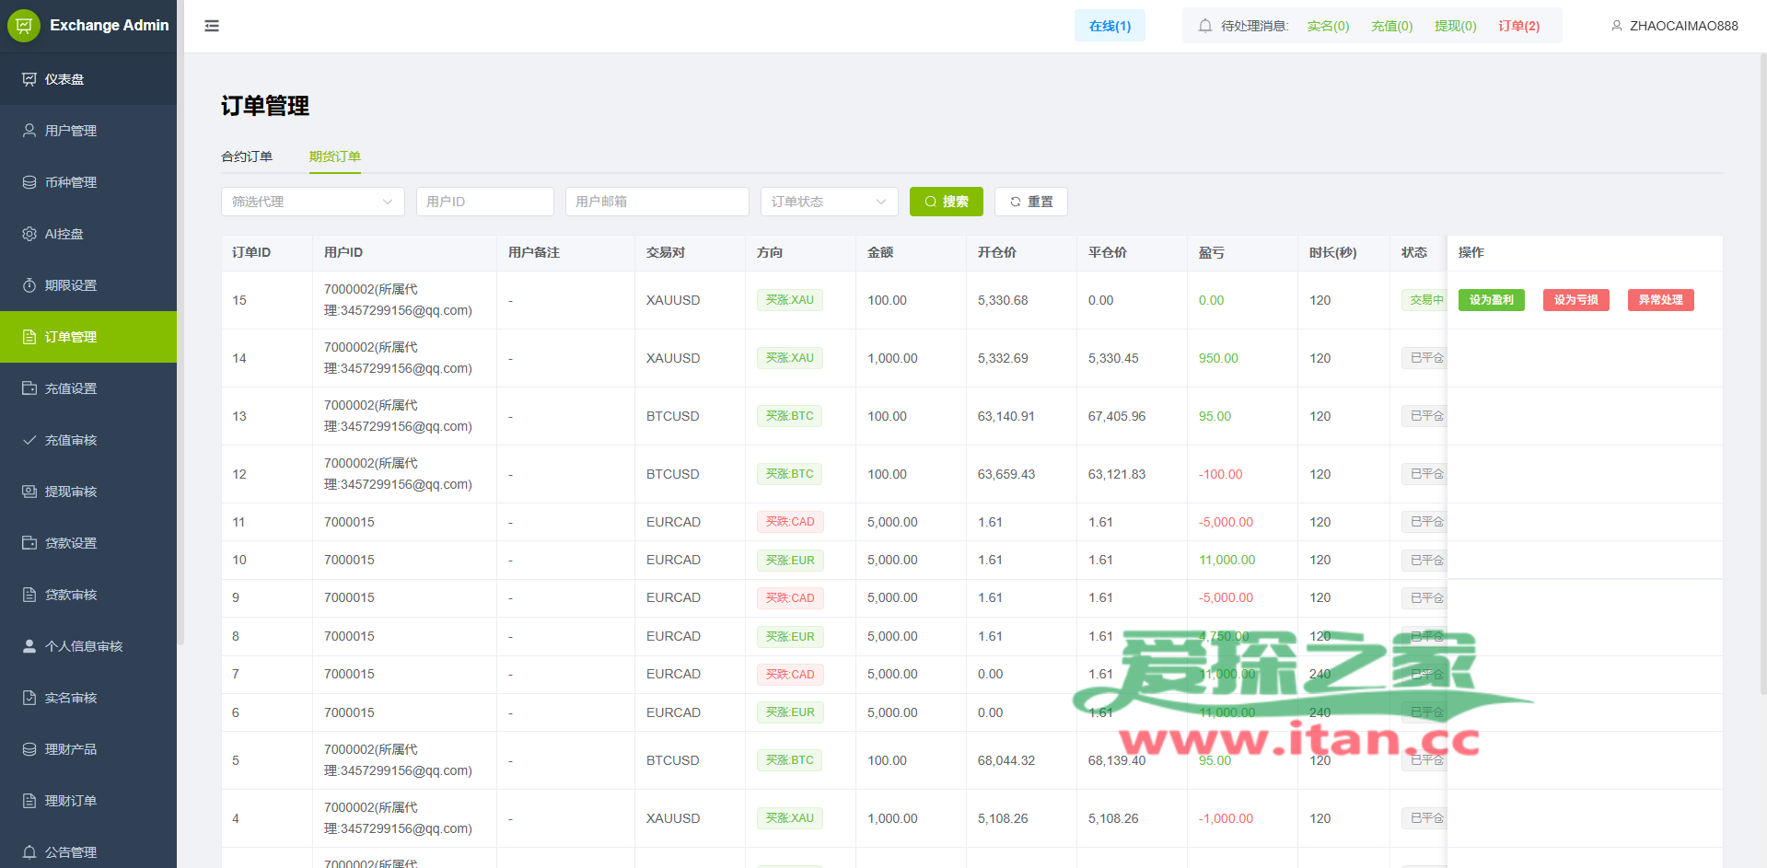Viewport: 1767px width, 868px height.
Task: Click the green 搜索 button
Action: [x=946, y=202]
